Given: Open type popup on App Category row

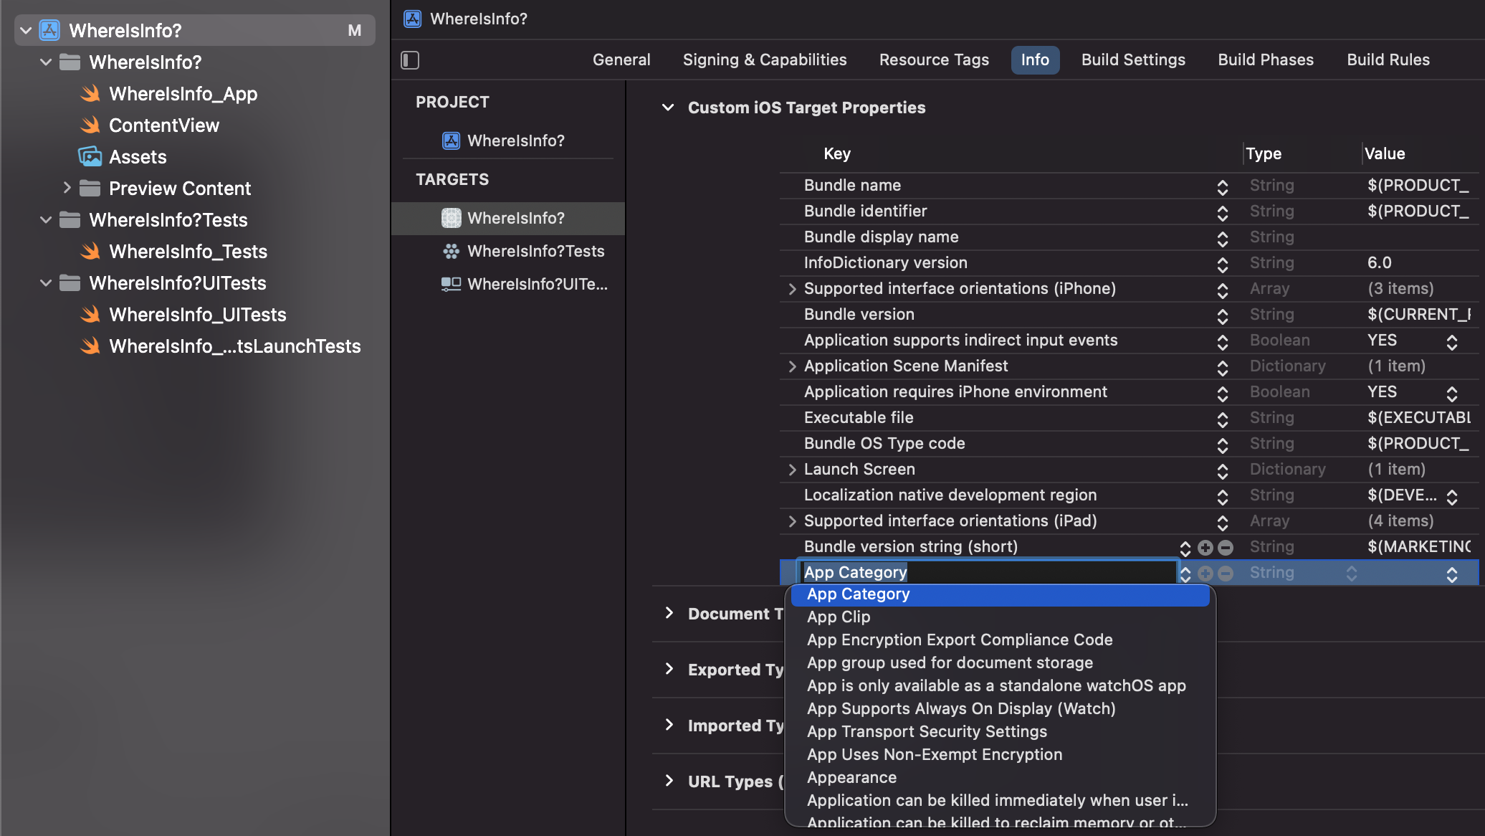Looking at the screenshot, I should (x=1352, y=574).
